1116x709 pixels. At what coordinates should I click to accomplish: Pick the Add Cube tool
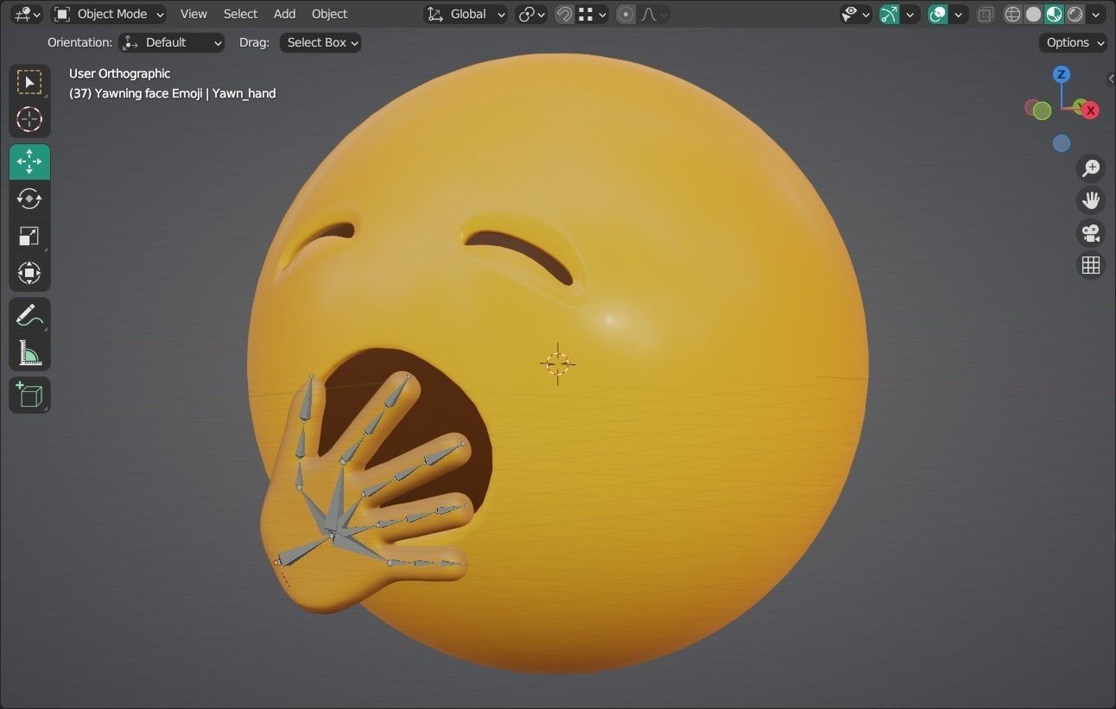[x=29, y=395]
